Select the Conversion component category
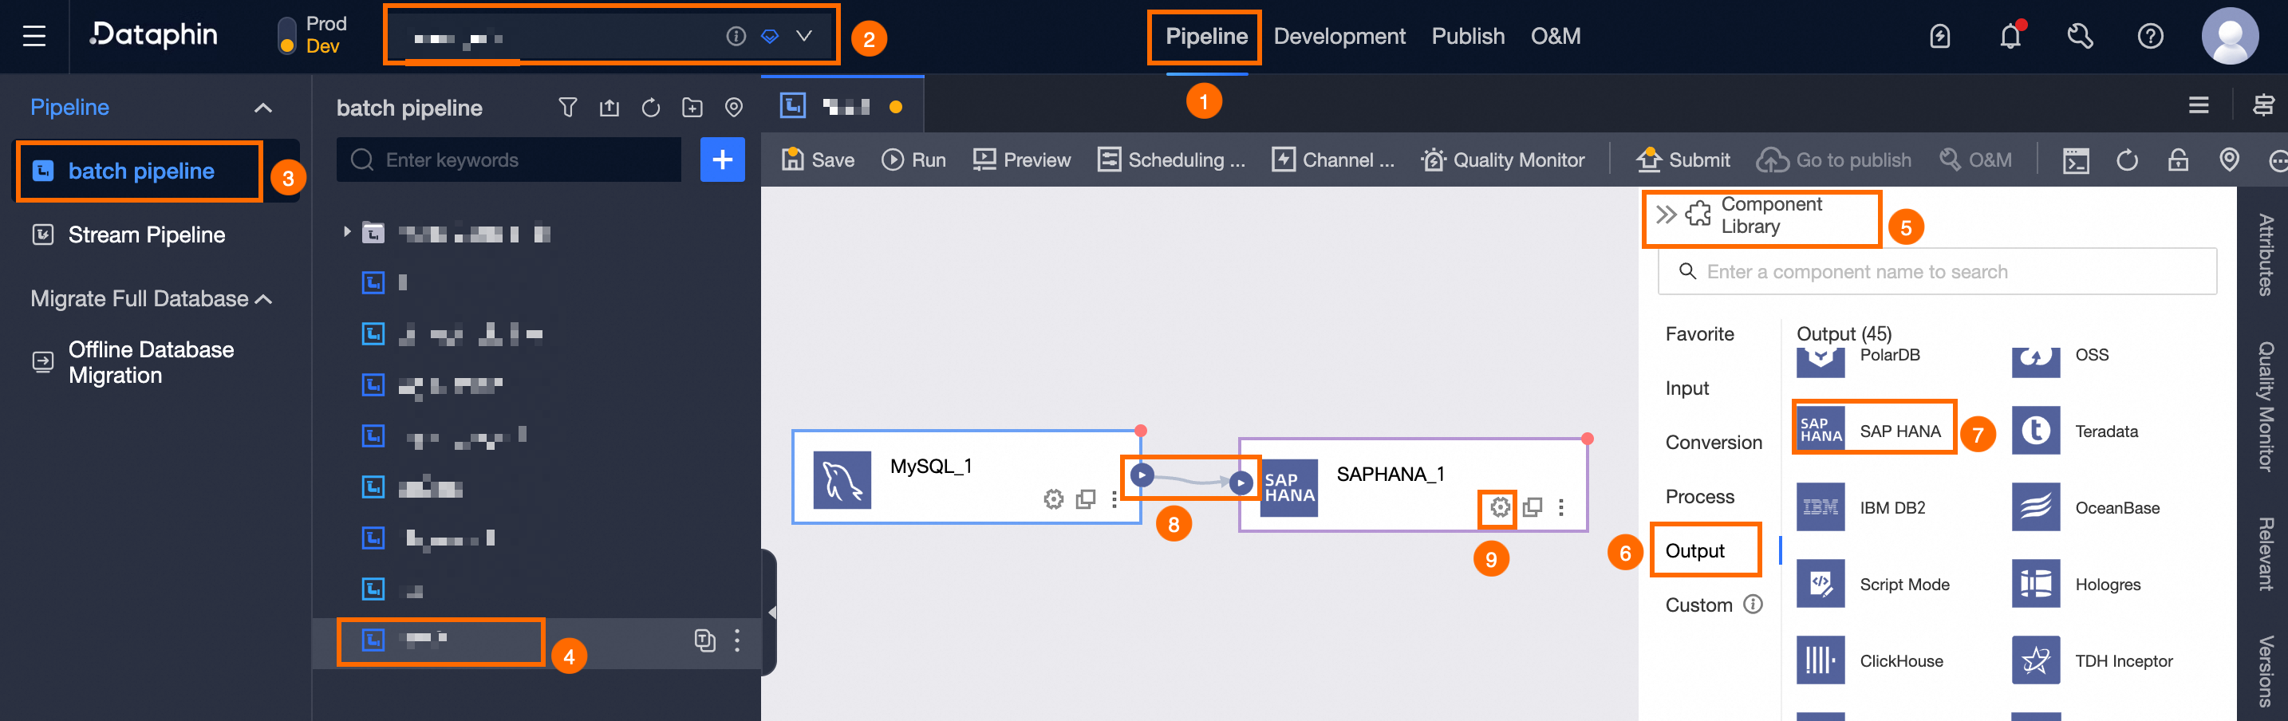This screenshot has height=721, width=2288. 1714,443
